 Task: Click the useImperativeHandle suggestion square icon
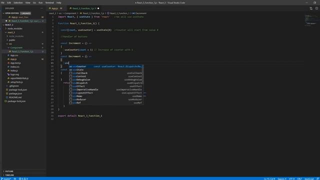tap(70, 89)
